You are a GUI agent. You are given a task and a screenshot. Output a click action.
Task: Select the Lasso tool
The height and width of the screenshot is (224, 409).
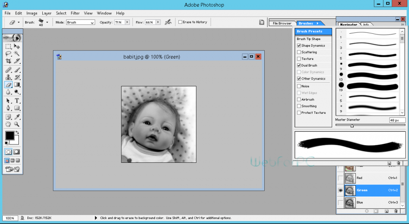(x=8, y=53)
